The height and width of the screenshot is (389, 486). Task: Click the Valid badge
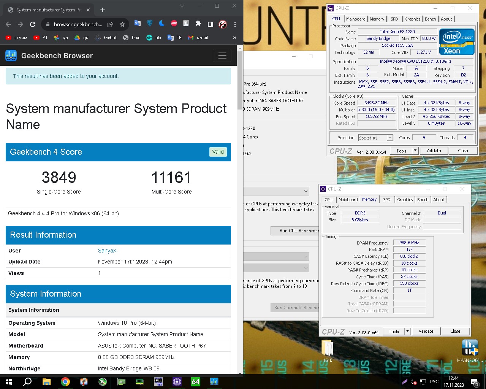[218, 152]
